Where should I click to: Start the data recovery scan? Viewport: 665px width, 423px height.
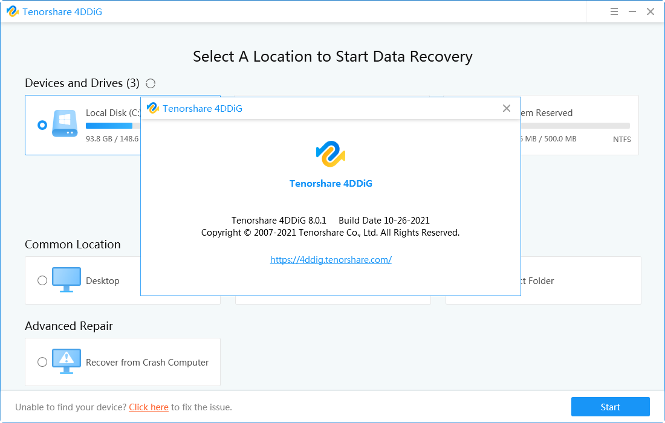pyautogui.click(x=611, y=407)
